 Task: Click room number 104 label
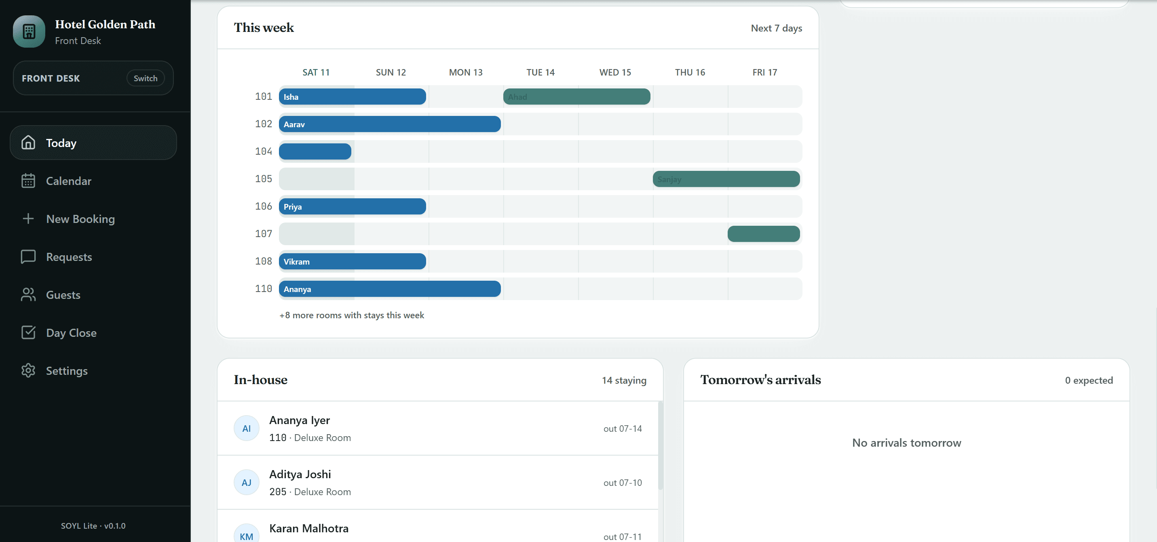click(264, 151)
